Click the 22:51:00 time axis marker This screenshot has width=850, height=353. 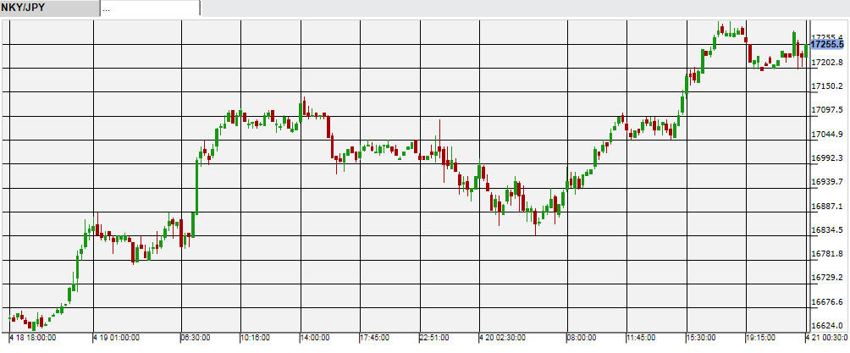(435, 338)
